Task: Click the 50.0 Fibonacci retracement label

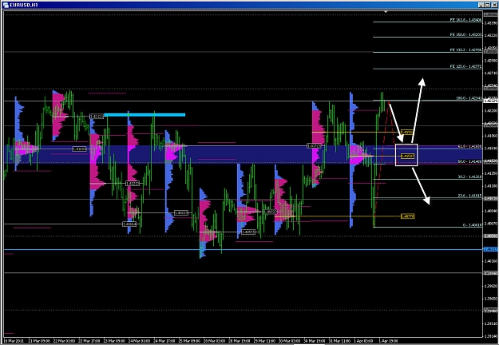Action: click(x=469, y=161)
